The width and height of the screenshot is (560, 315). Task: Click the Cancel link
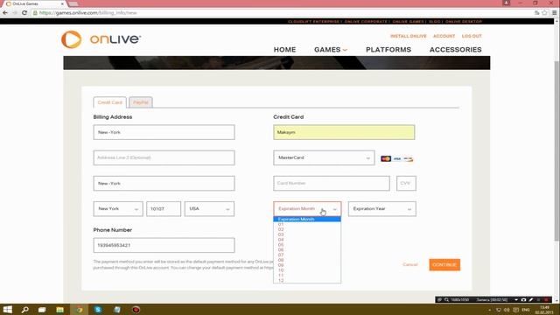[410, 264]
